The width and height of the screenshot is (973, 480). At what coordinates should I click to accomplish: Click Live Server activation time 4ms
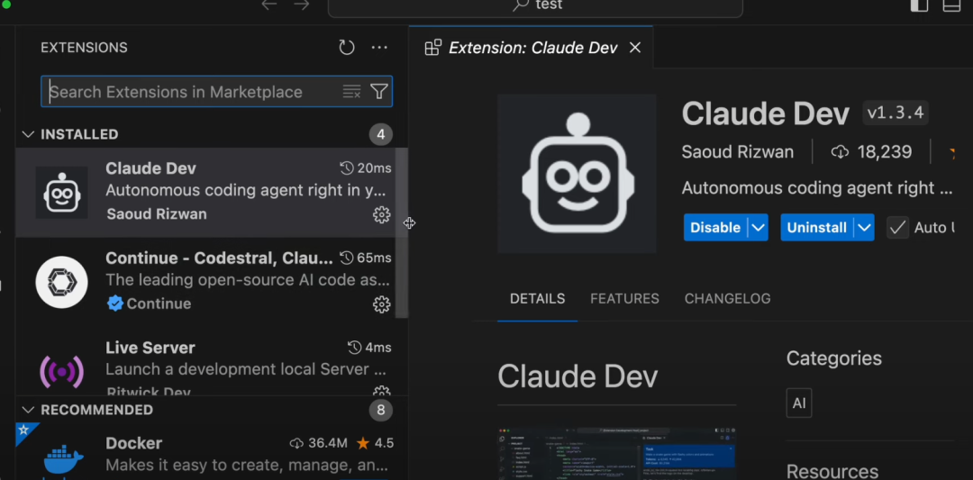[369, 348]
